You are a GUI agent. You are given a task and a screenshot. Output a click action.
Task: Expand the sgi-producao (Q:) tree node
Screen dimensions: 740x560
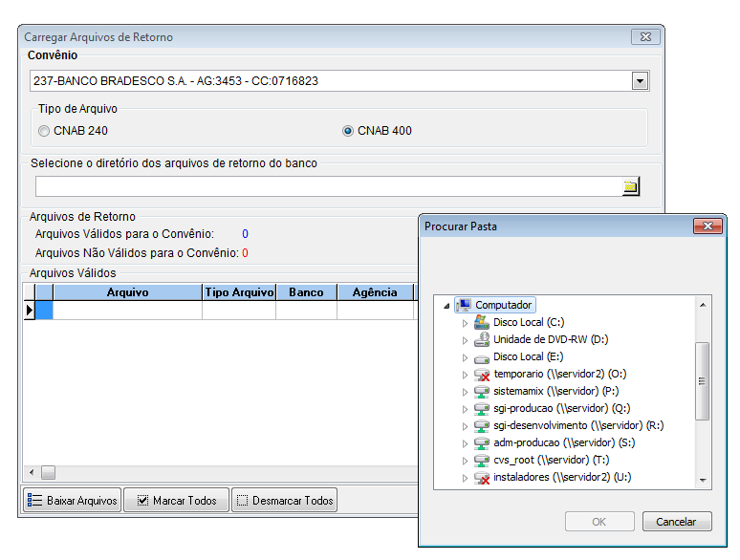pos(466,408)
